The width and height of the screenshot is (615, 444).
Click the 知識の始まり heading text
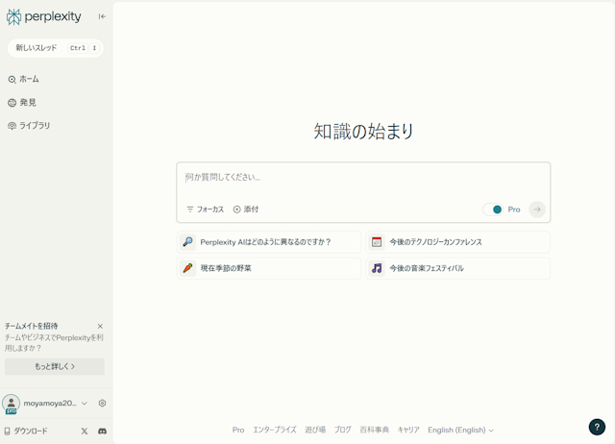(x=363, y=131)
